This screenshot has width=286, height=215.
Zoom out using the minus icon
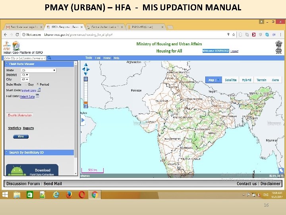[86, 106]
